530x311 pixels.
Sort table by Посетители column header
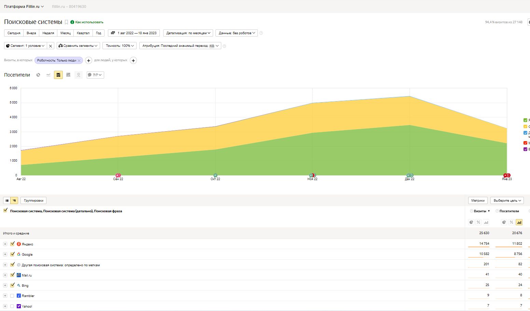(x=509, y=211)
